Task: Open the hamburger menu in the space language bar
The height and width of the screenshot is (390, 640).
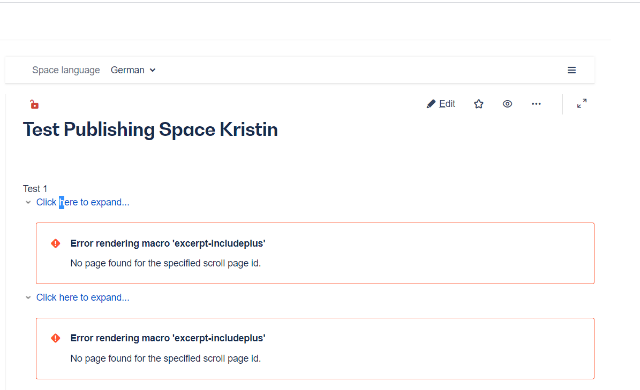Action: [x=572, y=70]
